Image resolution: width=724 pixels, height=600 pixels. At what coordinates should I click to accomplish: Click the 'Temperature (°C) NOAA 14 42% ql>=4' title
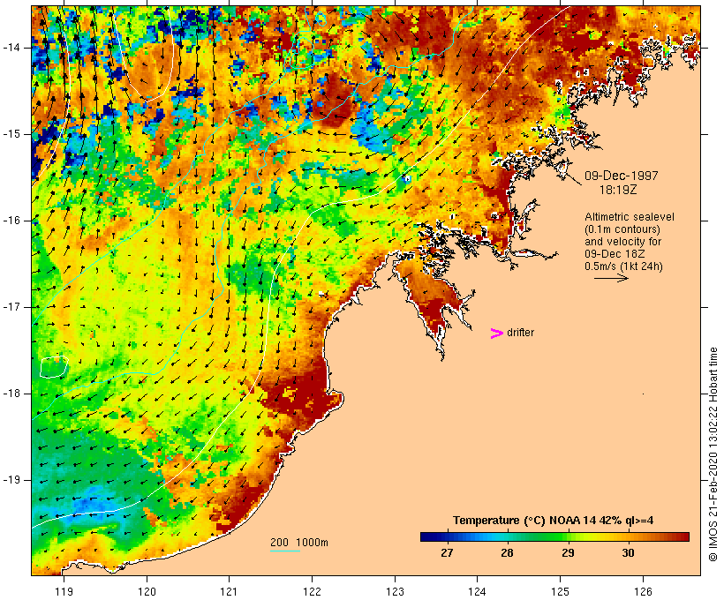(554, 521)
